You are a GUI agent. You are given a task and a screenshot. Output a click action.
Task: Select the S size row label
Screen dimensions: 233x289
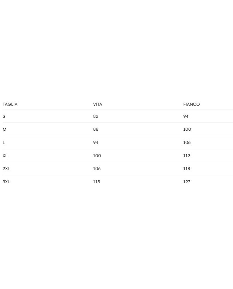point(4,117)
